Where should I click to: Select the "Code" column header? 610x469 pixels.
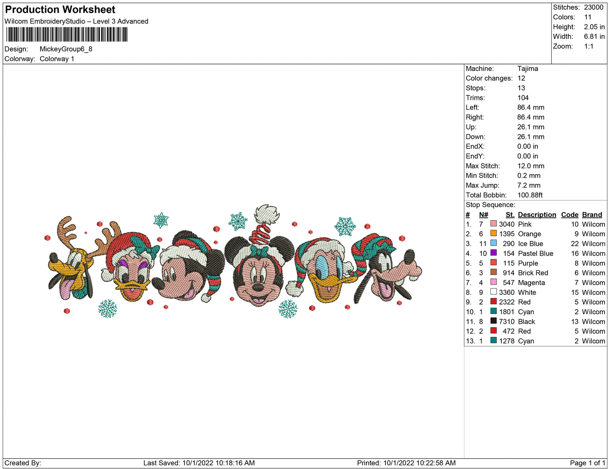(569, 215)
